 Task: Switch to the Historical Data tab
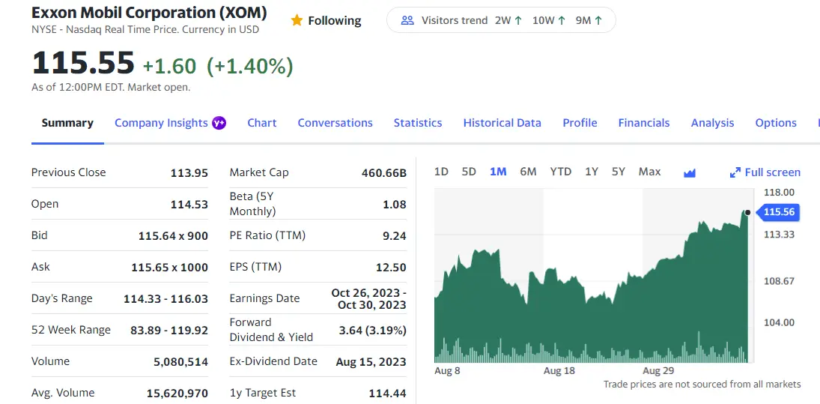(502, 123)
